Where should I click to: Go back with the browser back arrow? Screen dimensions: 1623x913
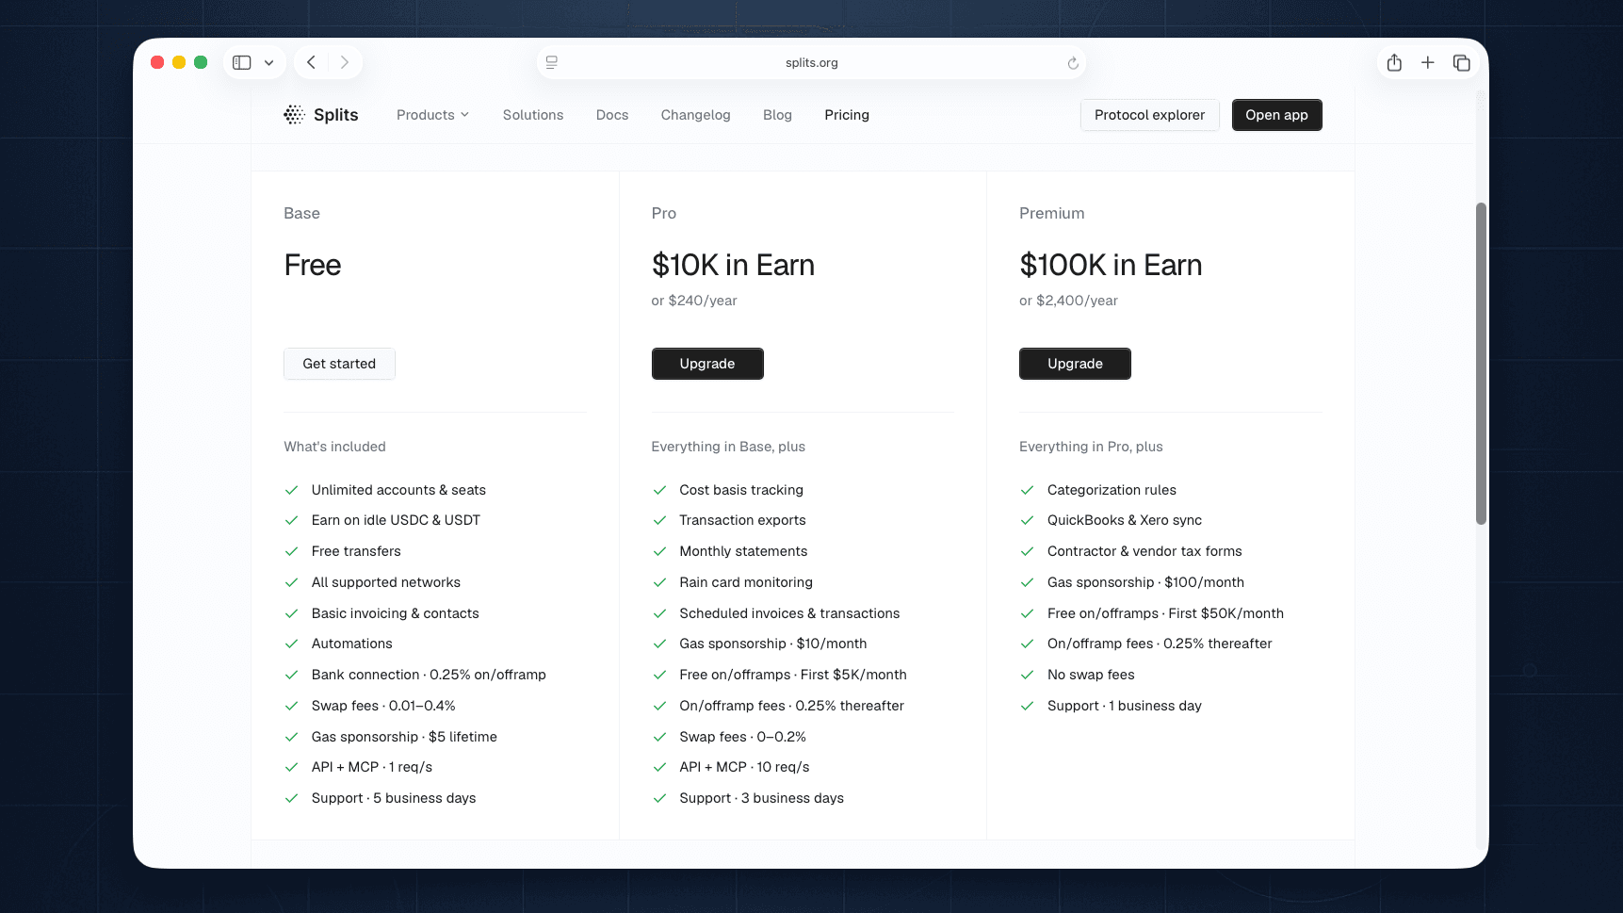311,62
